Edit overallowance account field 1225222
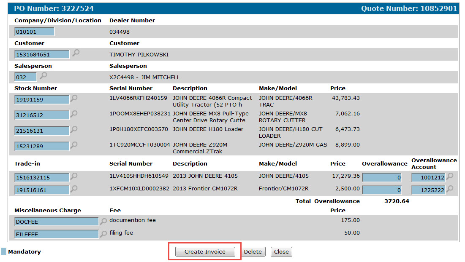This screenshot has width=465, height=262. pyautogui.click(x=428, y=190)
